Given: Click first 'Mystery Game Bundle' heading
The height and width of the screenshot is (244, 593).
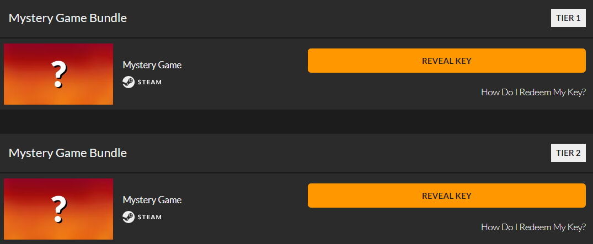Looking at the screenshot, I should [68, 18].
